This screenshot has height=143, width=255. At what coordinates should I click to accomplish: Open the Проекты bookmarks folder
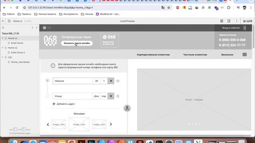point(24,14)
